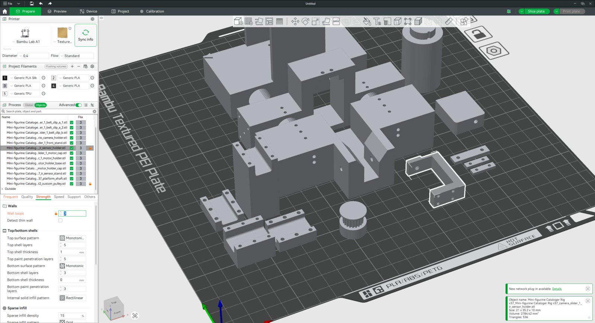This screenshot has height=323, width=595.
Task: Open the Variable layer height tool
Action: pyautogui.click(x=280, y=21)
